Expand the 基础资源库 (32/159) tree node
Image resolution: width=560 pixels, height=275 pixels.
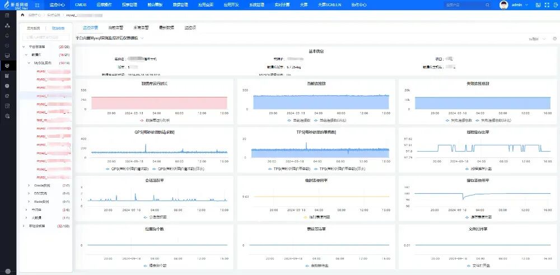24,226
